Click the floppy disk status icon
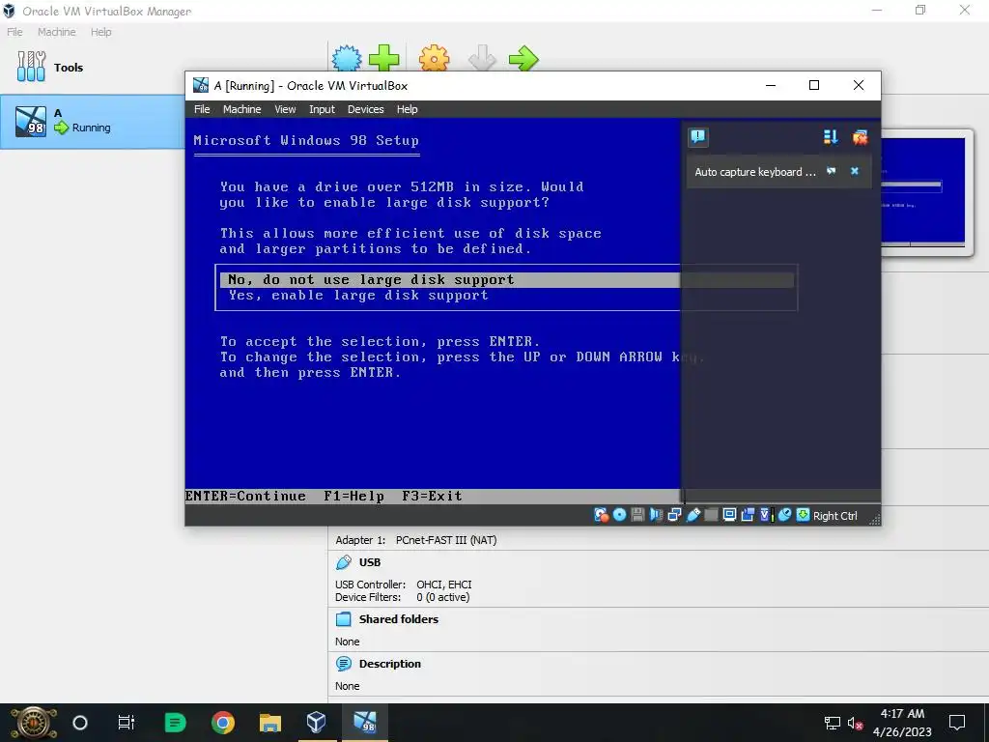This screenshot has height=742, width=989. [x=637, y=515]
